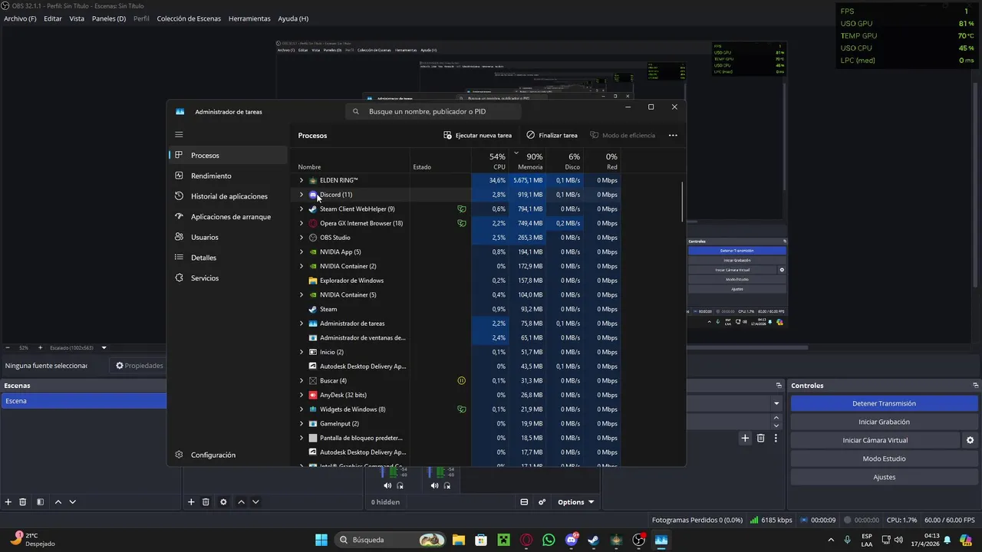Show hidden system tray icons chevron

[831, 540]
